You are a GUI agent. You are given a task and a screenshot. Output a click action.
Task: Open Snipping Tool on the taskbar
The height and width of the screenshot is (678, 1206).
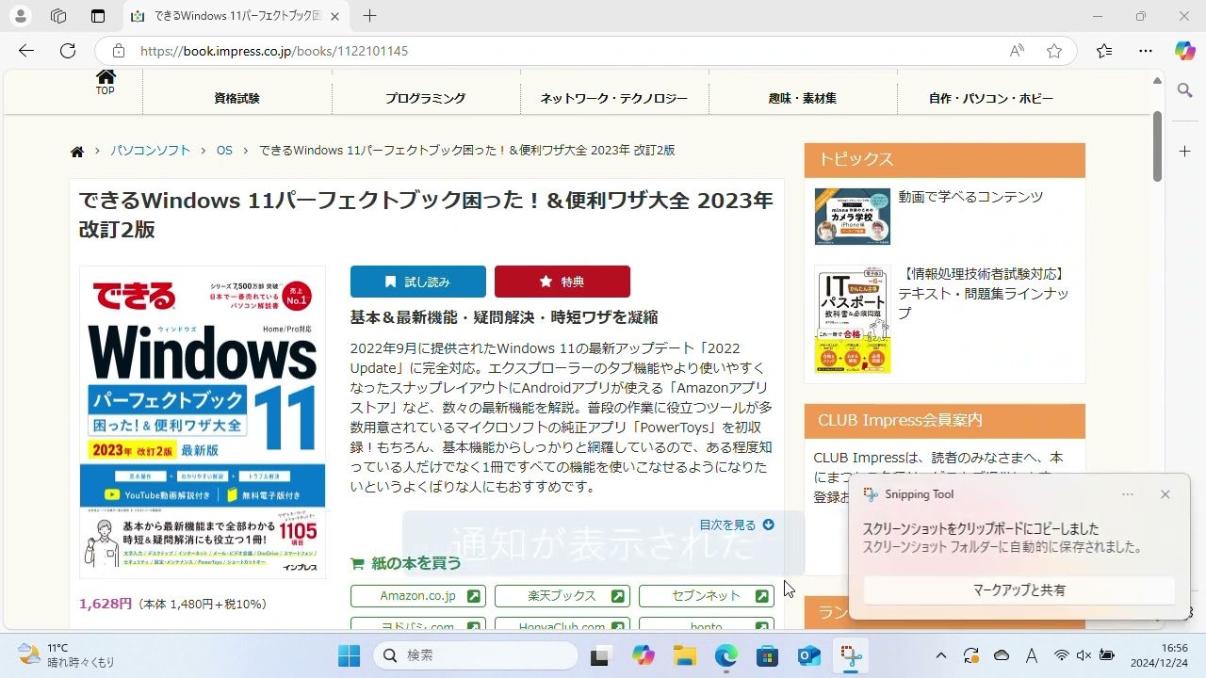pos(851,655)
